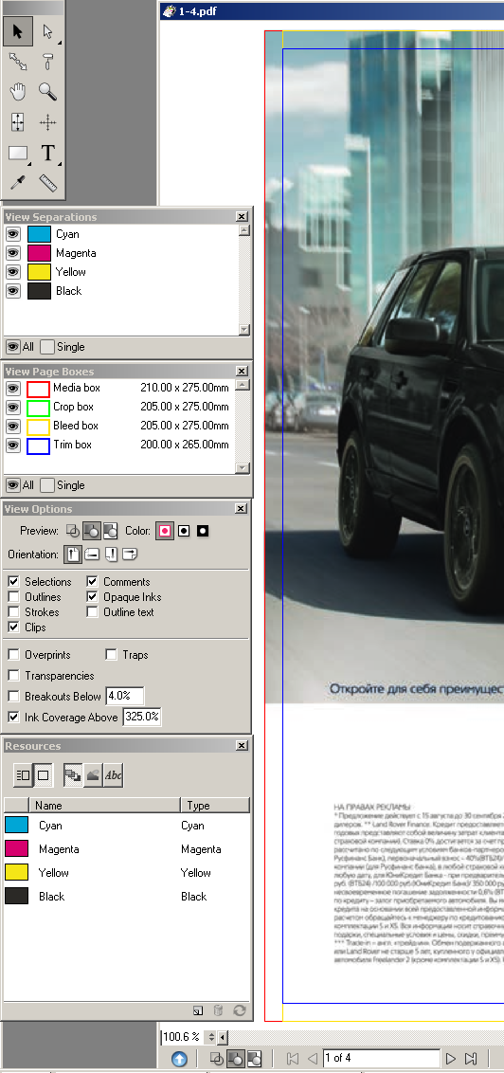Jump to the first page

[293, 1059]
